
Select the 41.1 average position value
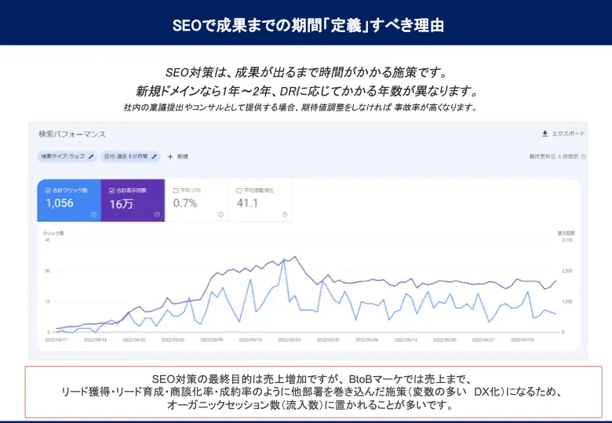tap(247, 203)
